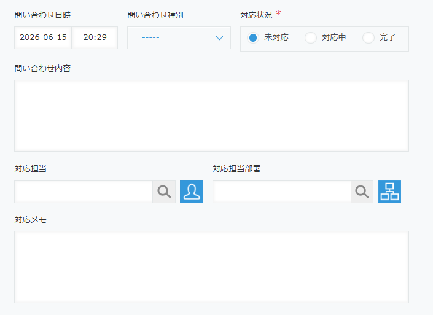Focus the 問い合わせ内容 text area

pyautogui.click(x=211, y=115)
